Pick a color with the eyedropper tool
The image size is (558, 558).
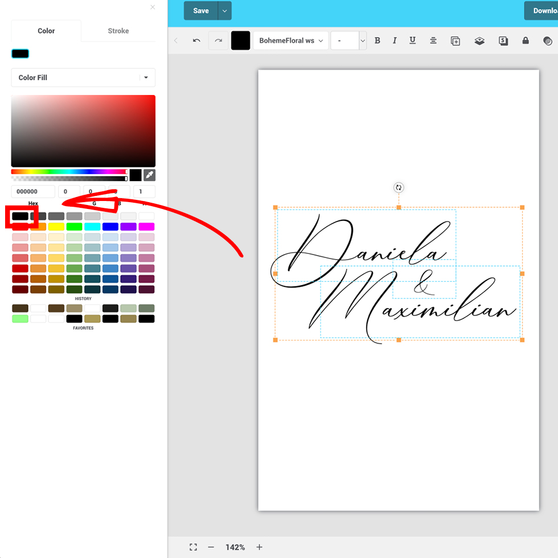(x=149, y=175)
